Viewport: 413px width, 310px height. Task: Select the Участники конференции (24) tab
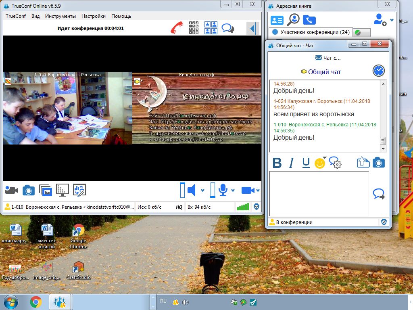pos(311,32)
